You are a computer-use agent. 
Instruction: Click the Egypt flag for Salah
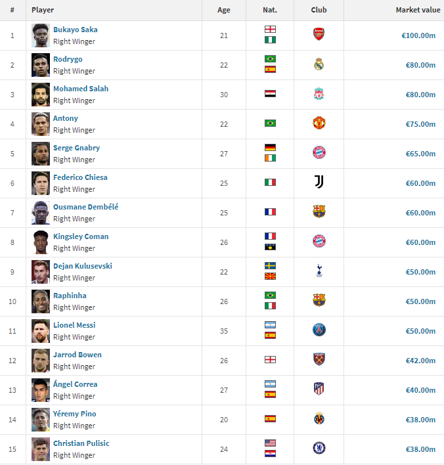pos(270,94)
